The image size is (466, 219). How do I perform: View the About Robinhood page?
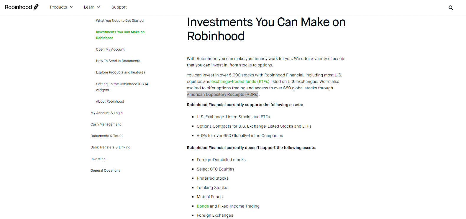click(x=110, y=101)
